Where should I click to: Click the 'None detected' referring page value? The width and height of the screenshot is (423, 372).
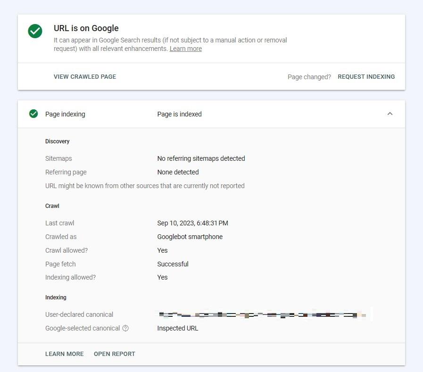pos(178,172)
